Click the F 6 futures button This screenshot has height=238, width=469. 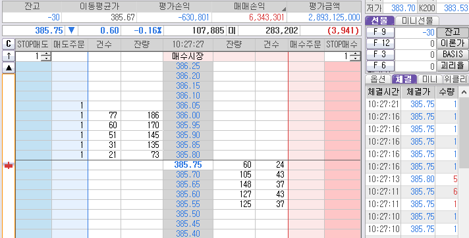pyautogui.click(x=380, y=65)
